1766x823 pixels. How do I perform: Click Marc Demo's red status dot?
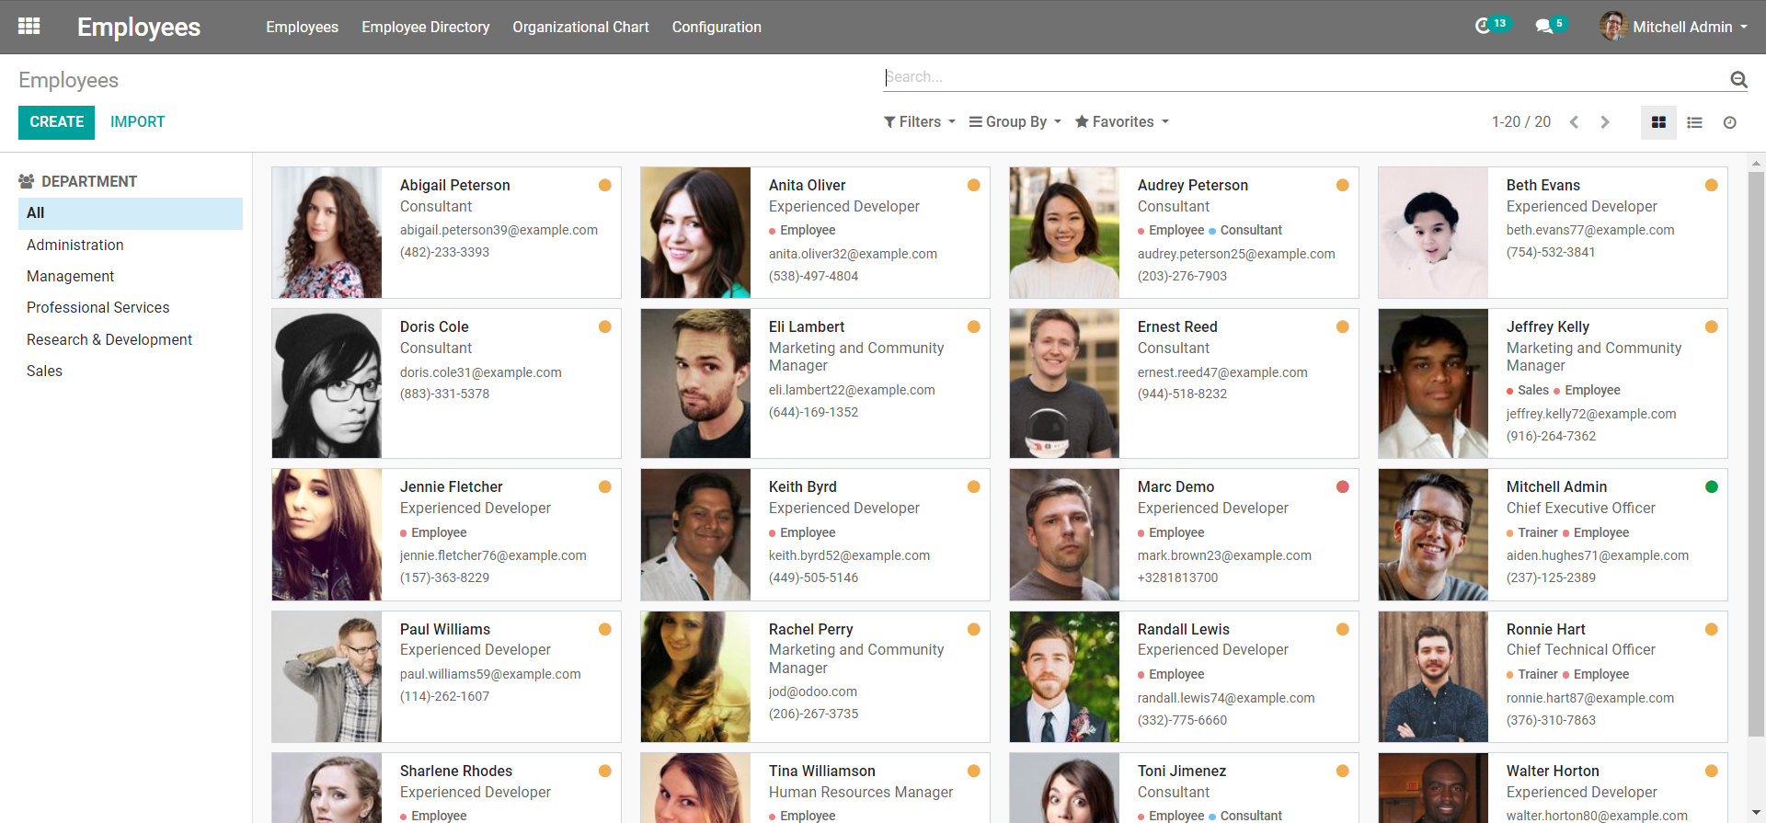[1343, 486]
